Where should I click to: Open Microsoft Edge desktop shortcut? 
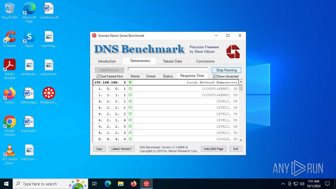[29, 13]
